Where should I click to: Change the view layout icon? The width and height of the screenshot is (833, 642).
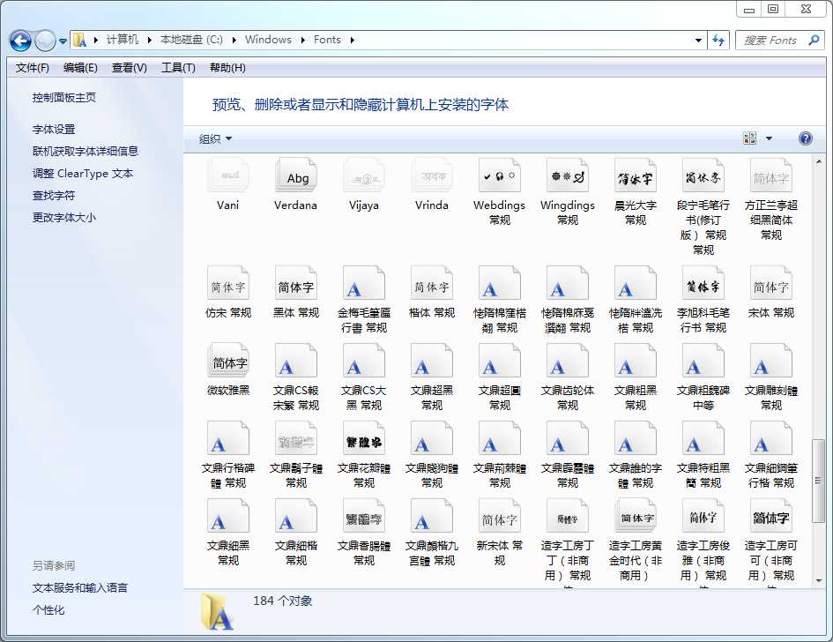click(749, 138)
